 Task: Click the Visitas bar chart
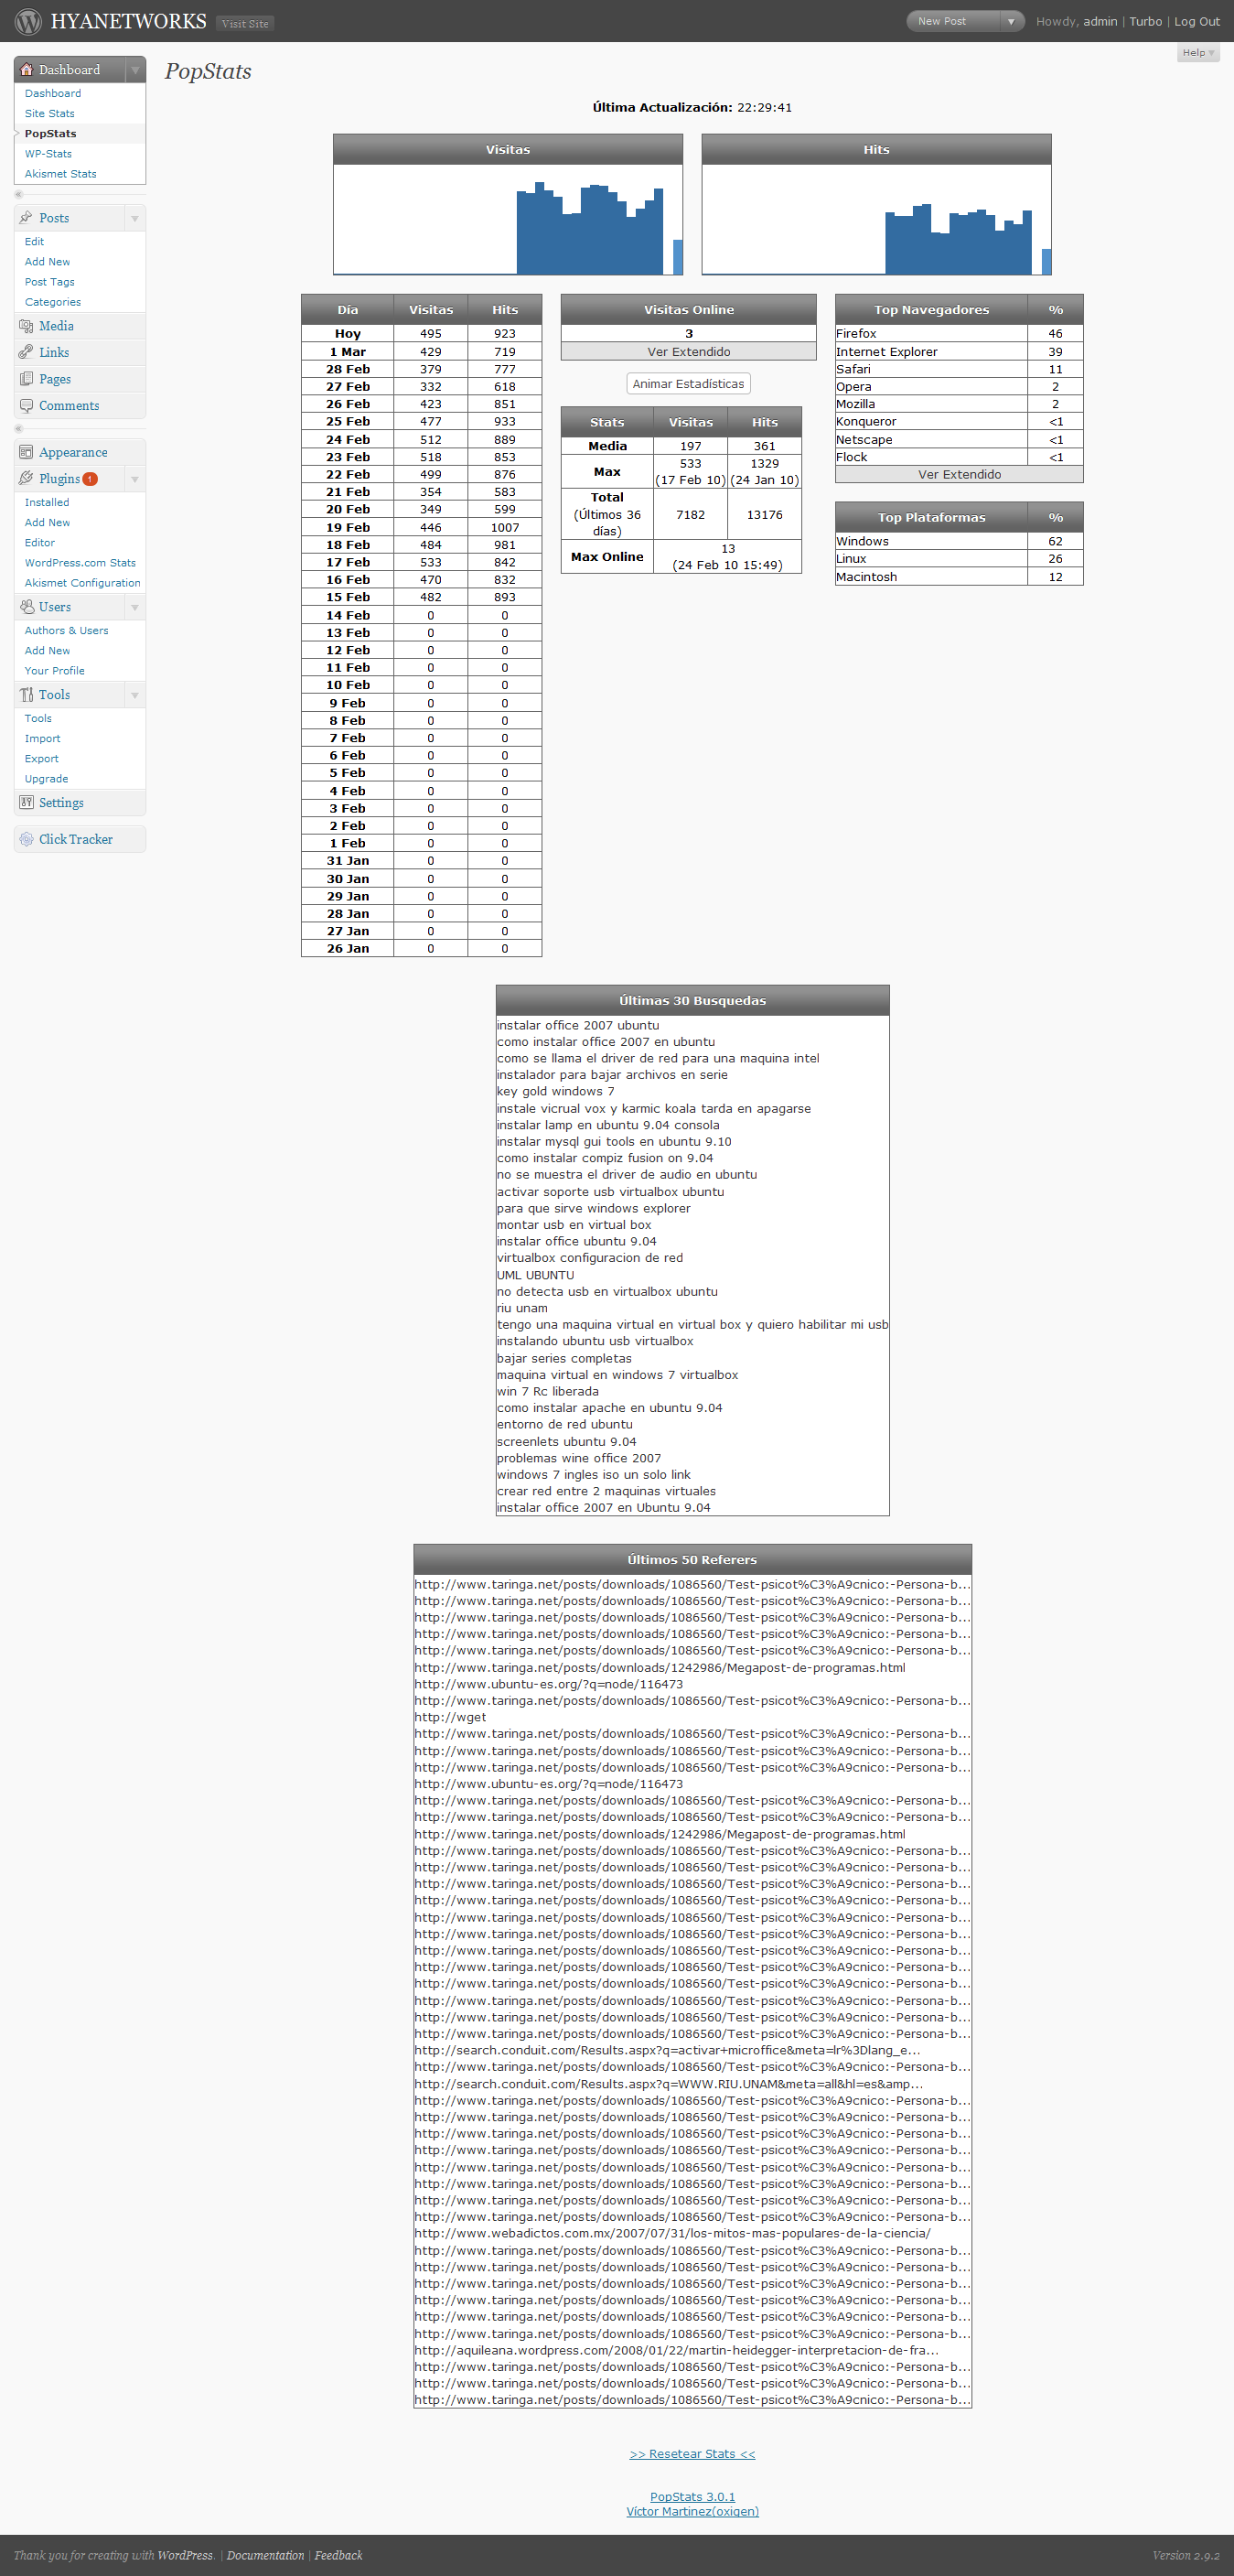point(508,219)
